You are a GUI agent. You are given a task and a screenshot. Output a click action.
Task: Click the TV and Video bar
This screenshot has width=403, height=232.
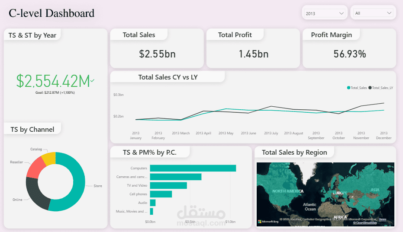pyautogui.click(x=168, y=185)
